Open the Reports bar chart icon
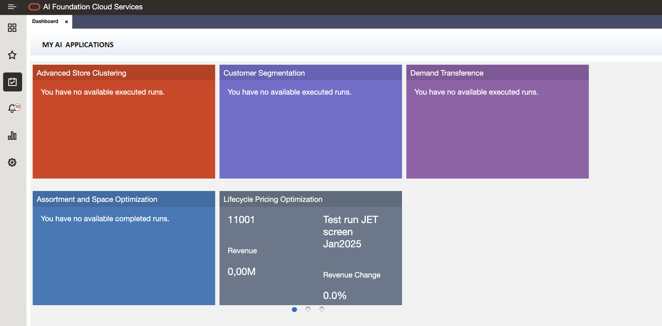Viewport: 662px width, 326px height. click(x=12, y=136)
